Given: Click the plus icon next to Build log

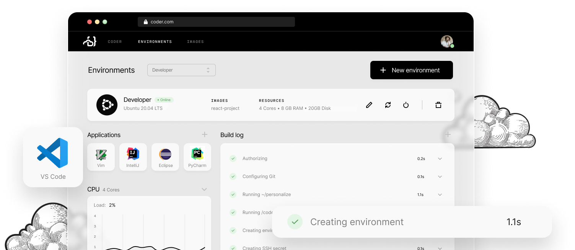Looking at the screenshot, I should tap(448, 134).
